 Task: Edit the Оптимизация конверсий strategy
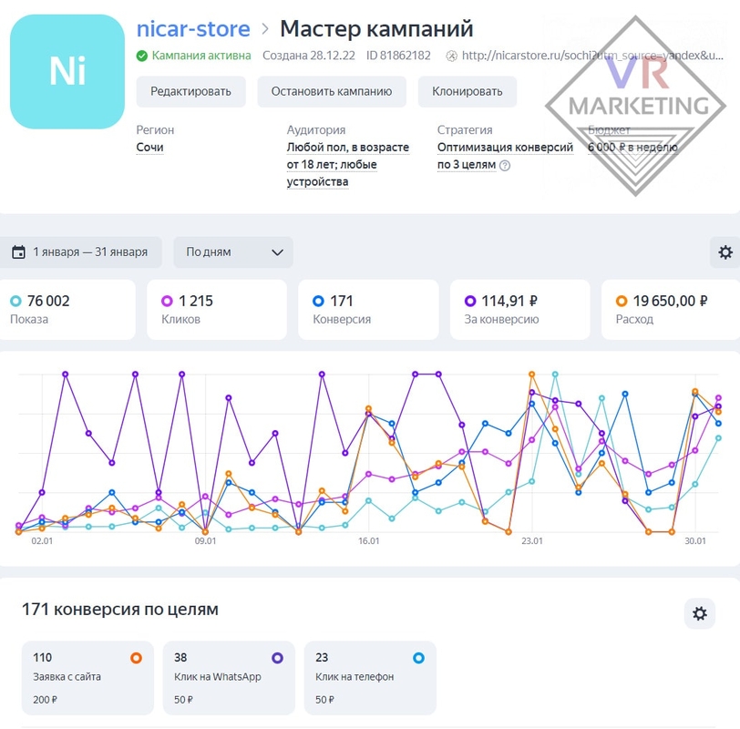pyautogui.click(x=505, y=156)
